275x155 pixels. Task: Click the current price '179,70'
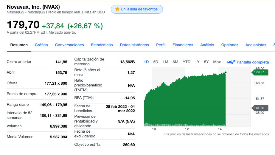[23, 24]
